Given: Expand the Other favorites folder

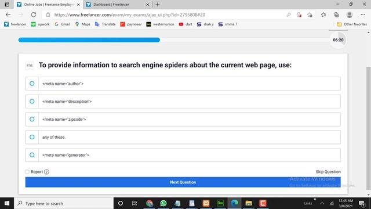Looking at the screenshot, I should coord(352,24).
